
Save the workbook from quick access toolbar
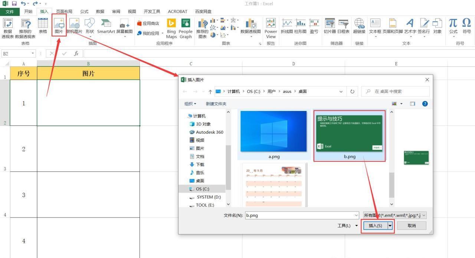tap(14, 3)
